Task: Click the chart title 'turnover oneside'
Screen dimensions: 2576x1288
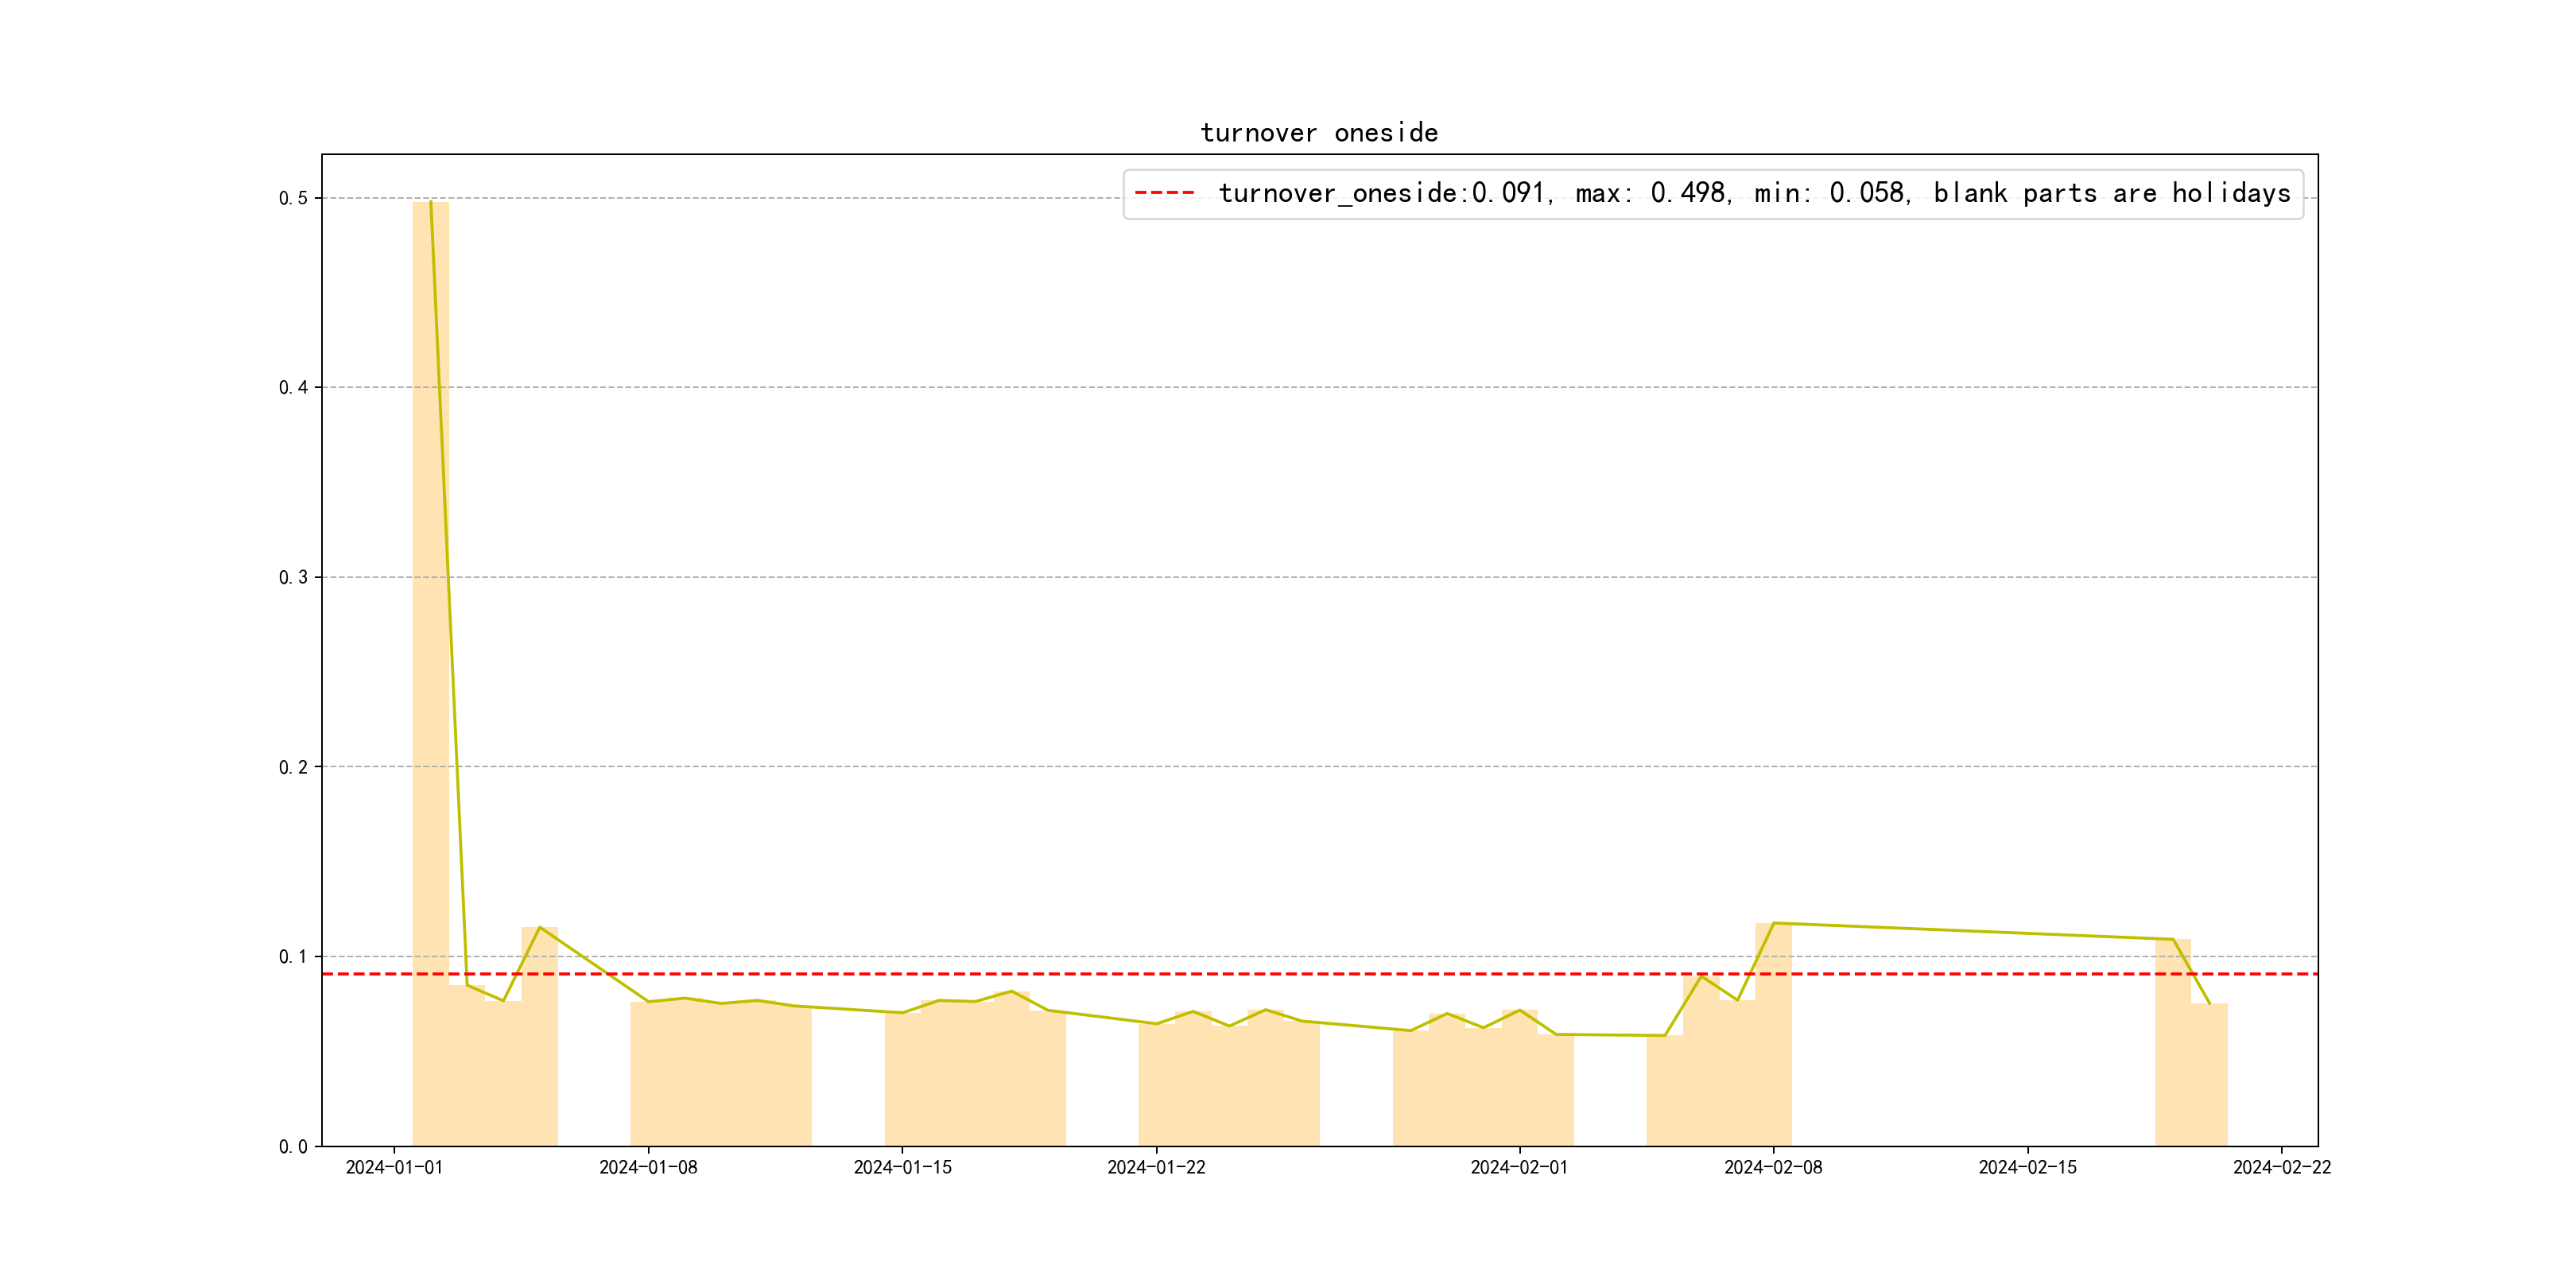Action: click(x=1319, y=133)
